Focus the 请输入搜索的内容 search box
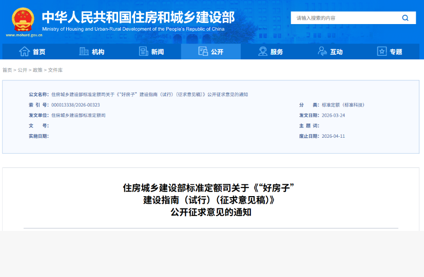 click(344, 18)
